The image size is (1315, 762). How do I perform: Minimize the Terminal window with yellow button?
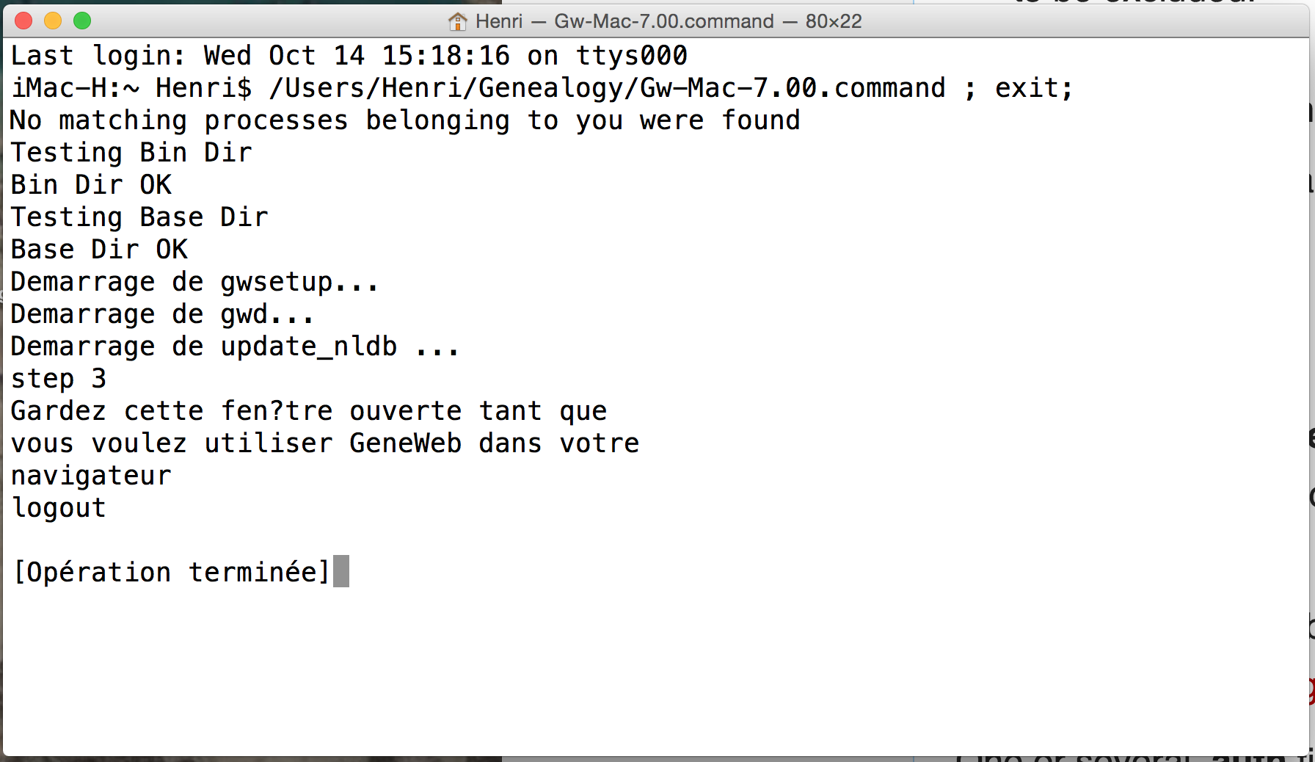(53, 21)
